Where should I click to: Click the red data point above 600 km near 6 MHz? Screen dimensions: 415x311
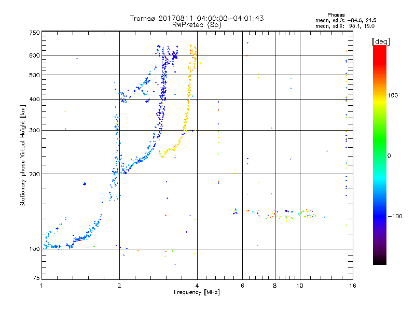point(248,43)
